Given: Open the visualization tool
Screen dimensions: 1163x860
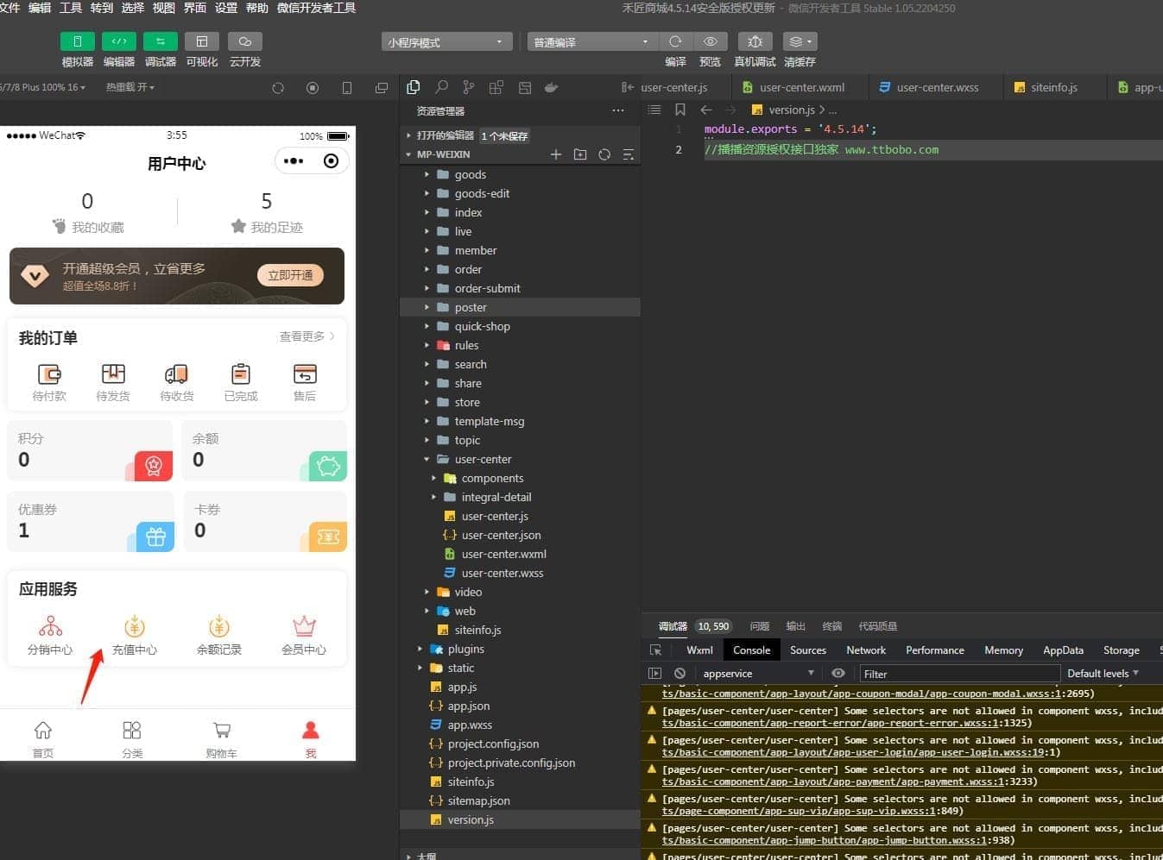Looking at the screenshot, I should click(x=202, y=41).
